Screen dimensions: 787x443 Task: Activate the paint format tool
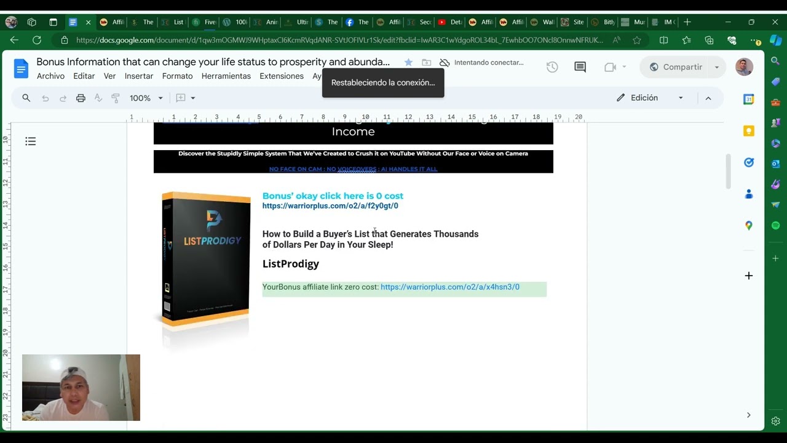tap(116, 98)
